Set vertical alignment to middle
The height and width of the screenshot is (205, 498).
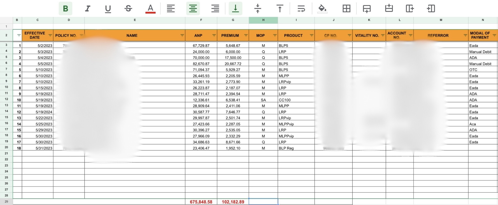click(258, 9)
